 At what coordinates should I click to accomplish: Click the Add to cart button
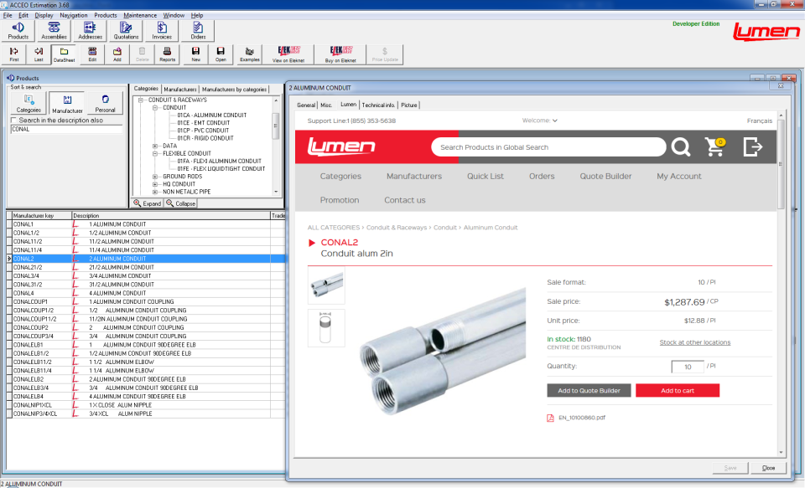677,390
